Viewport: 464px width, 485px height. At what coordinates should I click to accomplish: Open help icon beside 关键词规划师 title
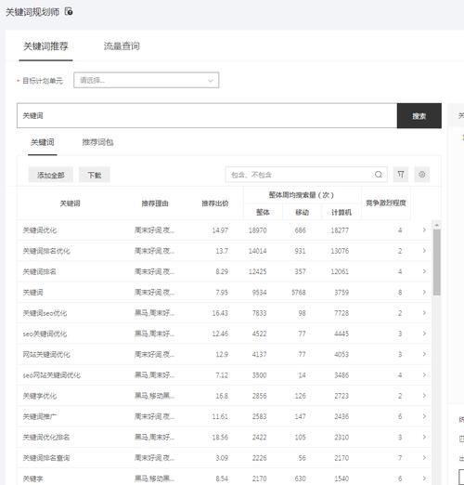(x=69, y=12)
